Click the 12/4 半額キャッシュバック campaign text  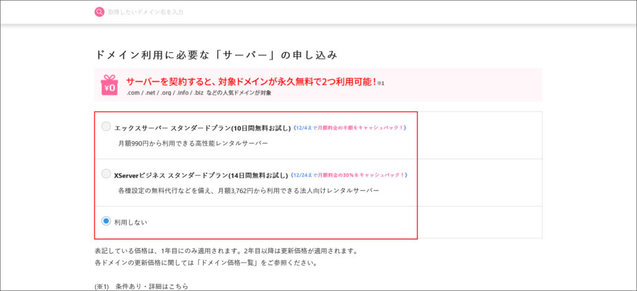[350, 128]
